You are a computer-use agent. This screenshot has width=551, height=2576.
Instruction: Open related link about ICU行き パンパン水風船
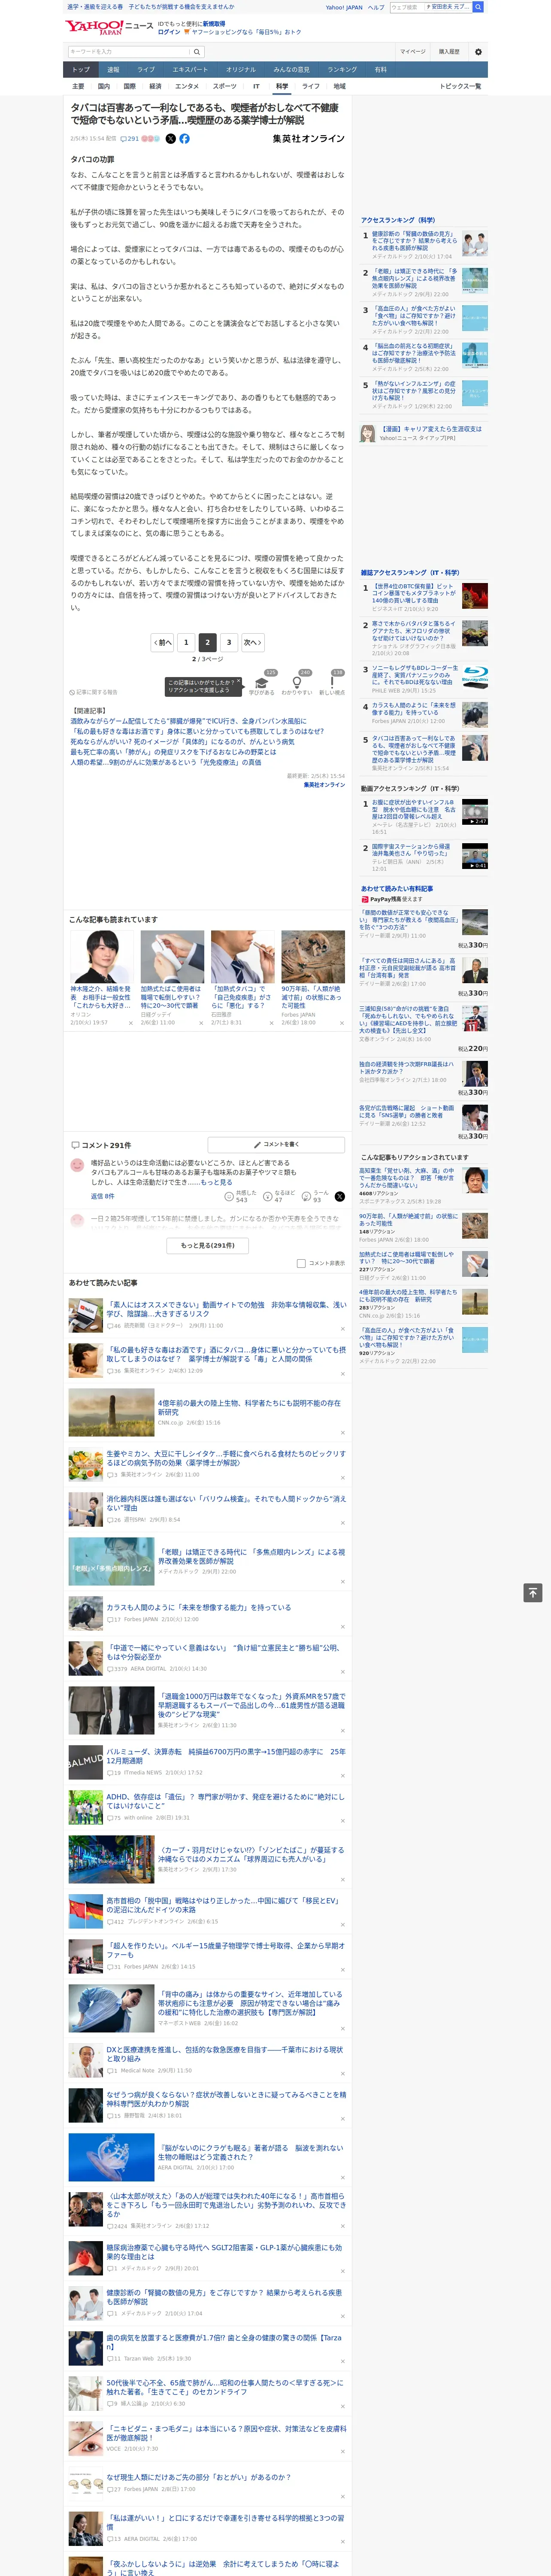coord(188,720)
